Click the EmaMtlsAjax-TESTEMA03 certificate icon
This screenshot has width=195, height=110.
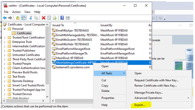[54, 30]
